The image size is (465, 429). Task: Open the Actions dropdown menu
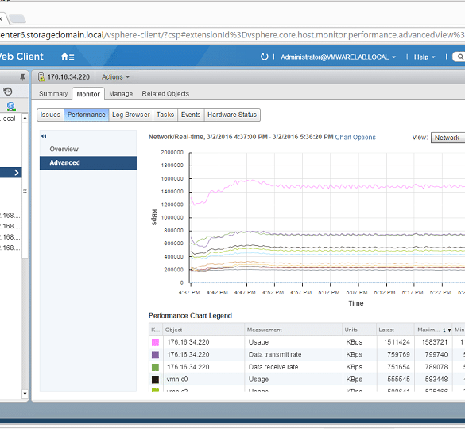(116, 77)
